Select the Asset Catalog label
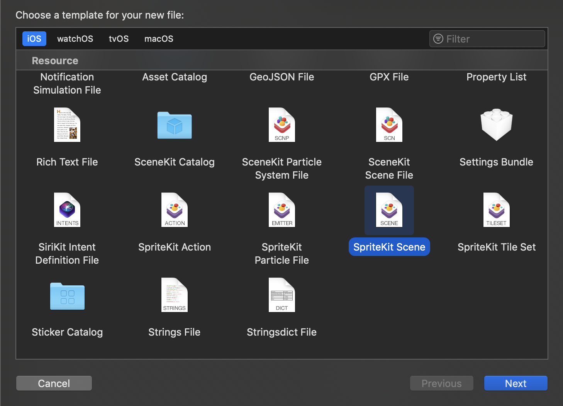Screen dimensions: 563x406 click(175, 77)
